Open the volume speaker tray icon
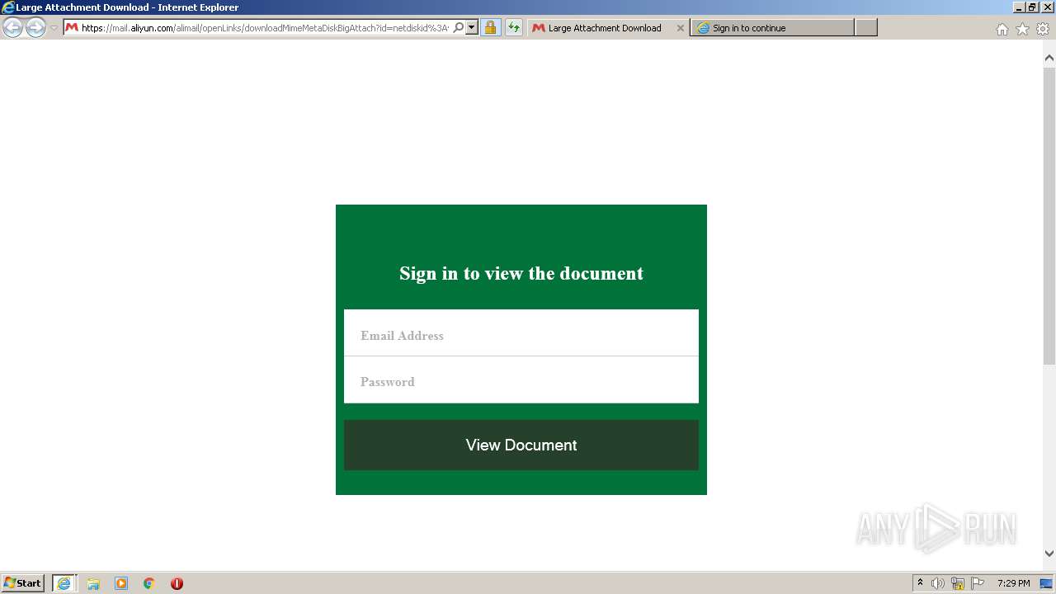This screenshot has width=1056, height=594. pyautogui.click(x=938, y=583)
